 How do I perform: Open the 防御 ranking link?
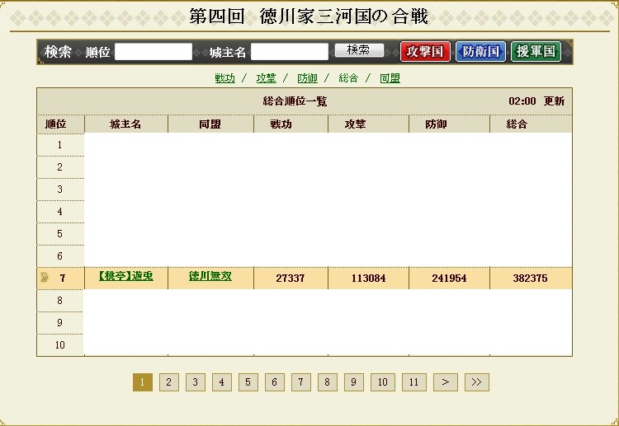pyautogui.click(x=308, y=78)
